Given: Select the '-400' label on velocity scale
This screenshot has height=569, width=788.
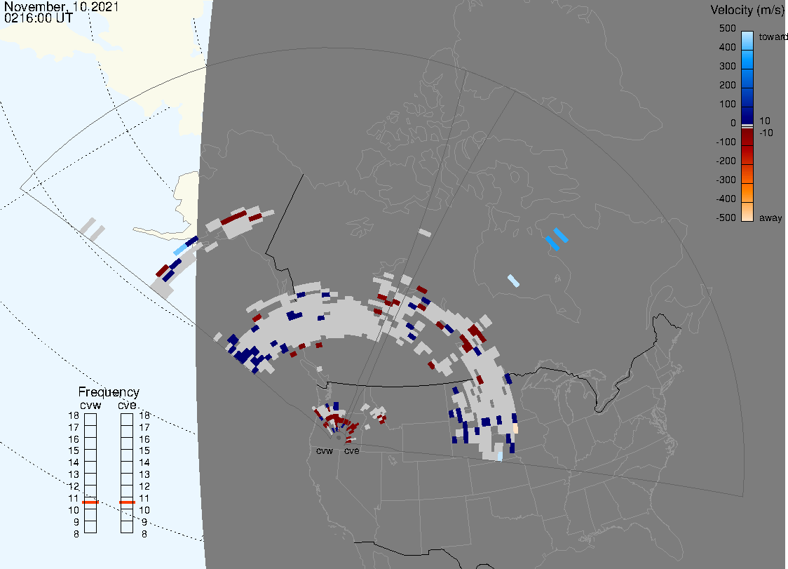Looking at the screenshot, I should 726,199.
